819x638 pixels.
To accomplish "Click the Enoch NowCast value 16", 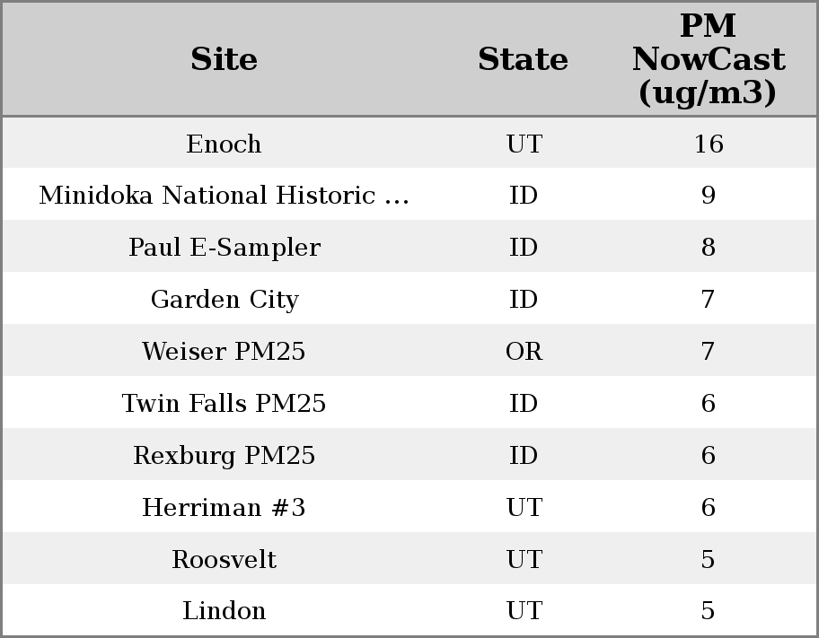I will (x=708, y=144).
